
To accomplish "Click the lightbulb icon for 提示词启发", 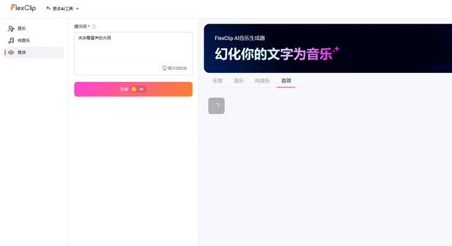I will point(165,68).
